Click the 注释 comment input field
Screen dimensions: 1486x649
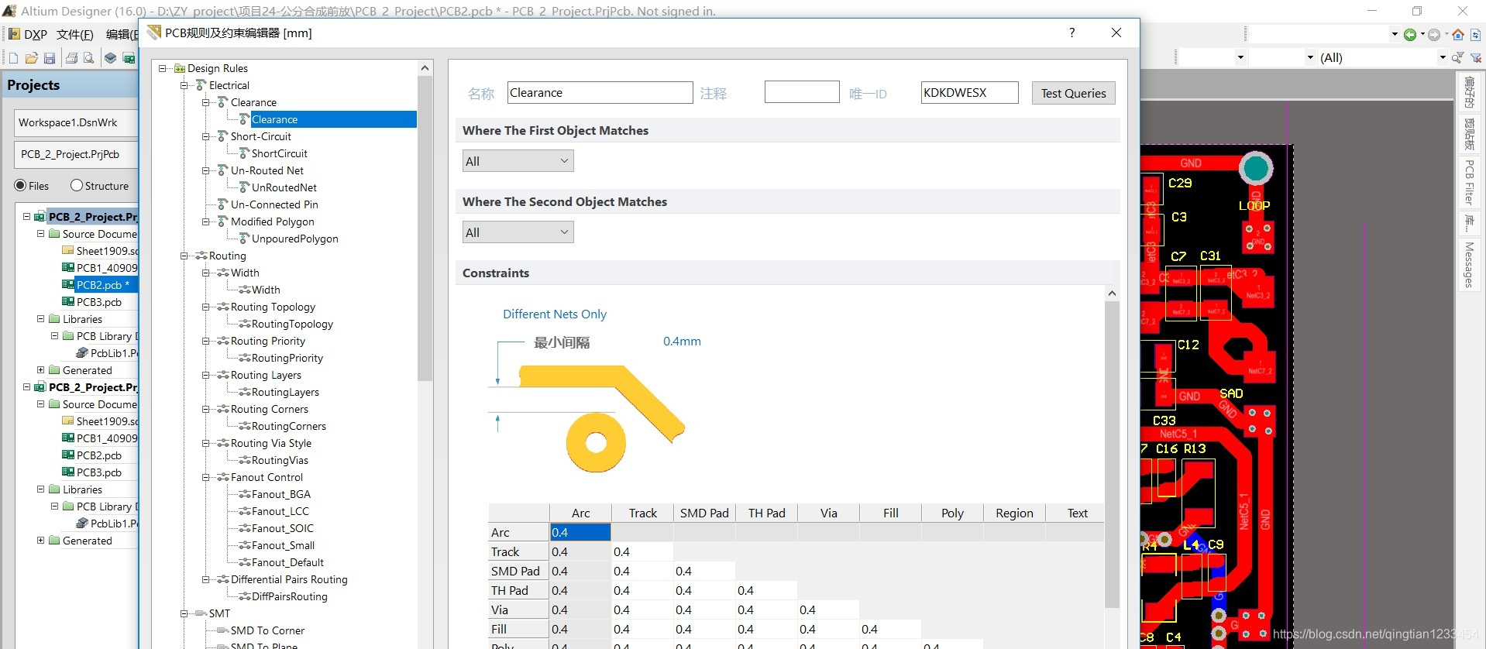point(802,92)
